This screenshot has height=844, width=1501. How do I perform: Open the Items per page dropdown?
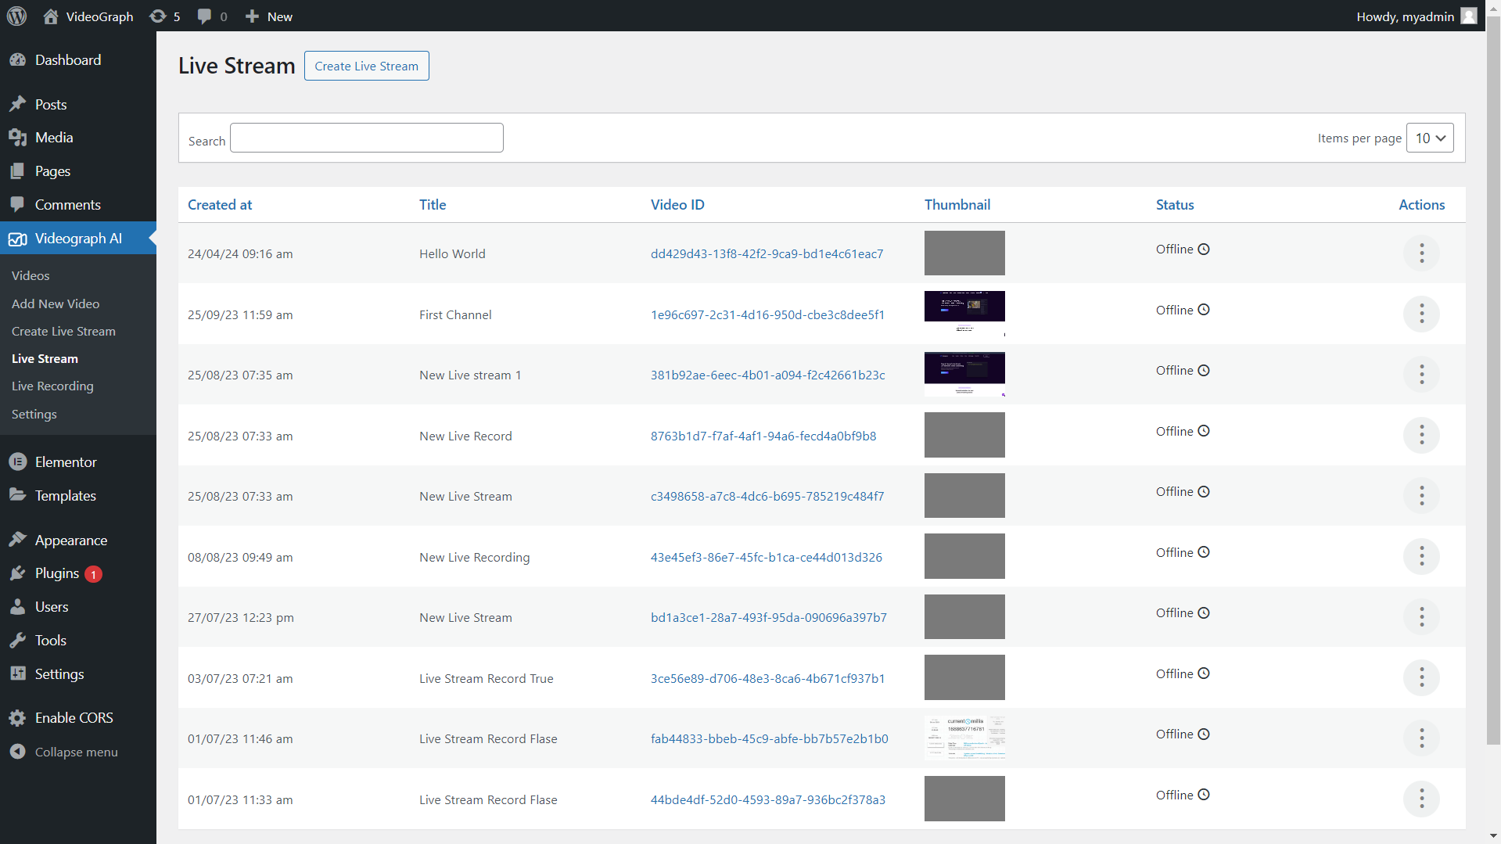click(x=1429, y=138)
